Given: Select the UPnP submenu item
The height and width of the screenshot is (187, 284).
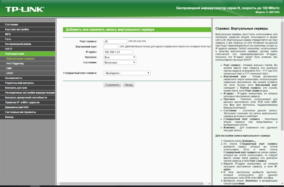Looking at the screenshot, I should [x=28, y=73].
